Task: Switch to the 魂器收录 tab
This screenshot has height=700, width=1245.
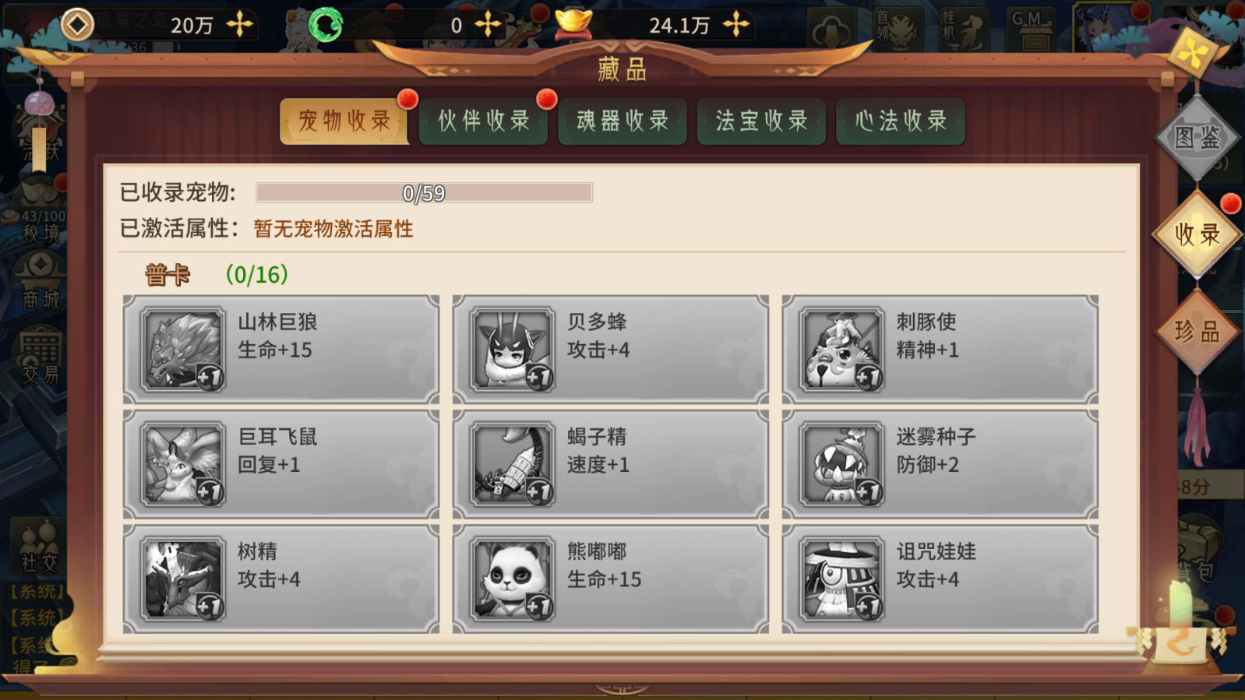Action: click(x=622, y=121)
